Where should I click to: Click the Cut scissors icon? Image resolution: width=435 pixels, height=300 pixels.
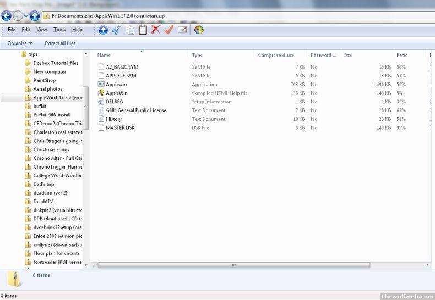[x=116, y=30]
